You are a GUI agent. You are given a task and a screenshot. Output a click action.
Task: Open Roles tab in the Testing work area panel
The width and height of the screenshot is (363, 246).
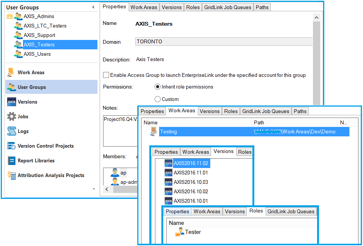click(231, 111)
